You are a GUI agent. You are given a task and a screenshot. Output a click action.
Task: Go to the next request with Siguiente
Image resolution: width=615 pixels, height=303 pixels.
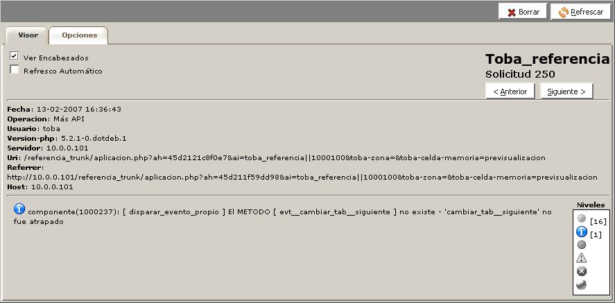566,92
